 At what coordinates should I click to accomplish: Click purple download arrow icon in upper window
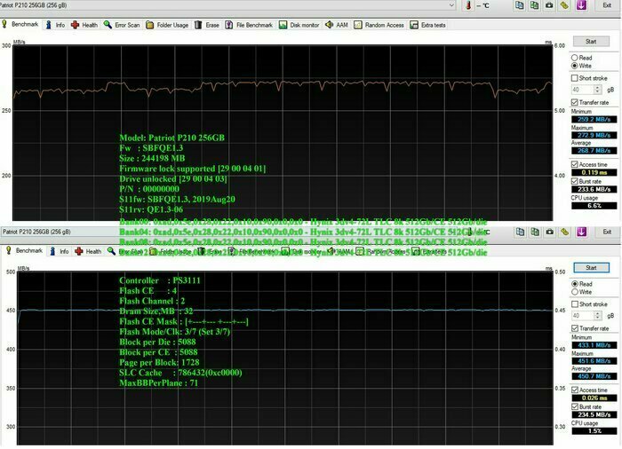581,5
